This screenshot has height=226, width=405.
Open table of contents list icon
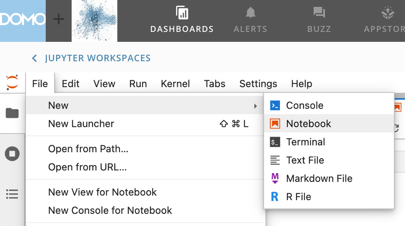12,194
